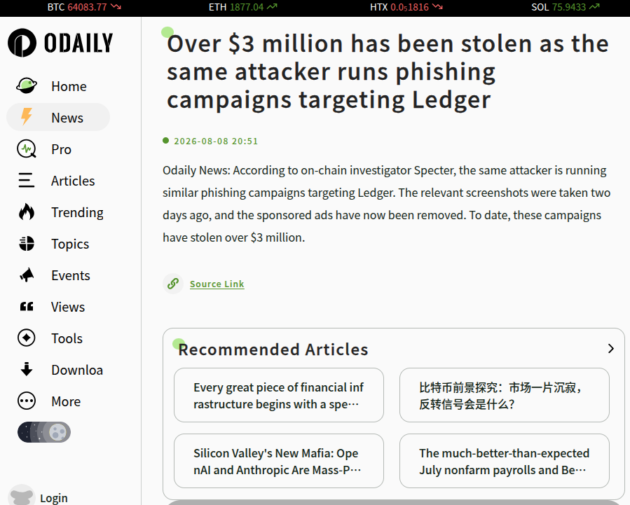This screenshot has height=505, width=630.
Task: Open the Source Link
Action: pos(217,284)
